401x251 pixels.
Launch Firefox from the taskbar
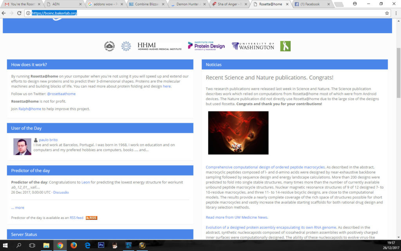coord(74,246)
